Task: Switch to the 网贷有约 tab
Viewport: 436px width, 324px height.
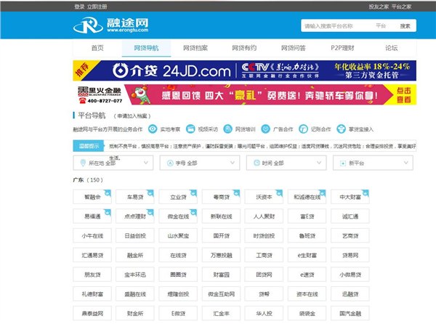Action: (x=244, y=48)
